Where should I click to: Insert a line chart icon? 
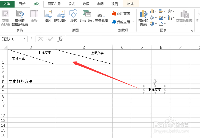point(152,18)
